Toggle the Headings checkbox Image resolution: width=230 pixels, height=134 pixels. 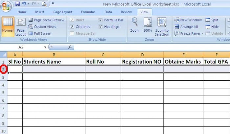[x=101, y=27]
